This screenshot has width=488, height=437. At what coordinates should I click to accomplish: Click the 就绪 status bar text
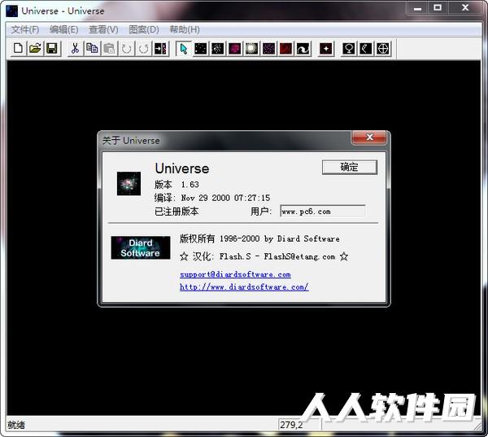click(x=16, y=425)
